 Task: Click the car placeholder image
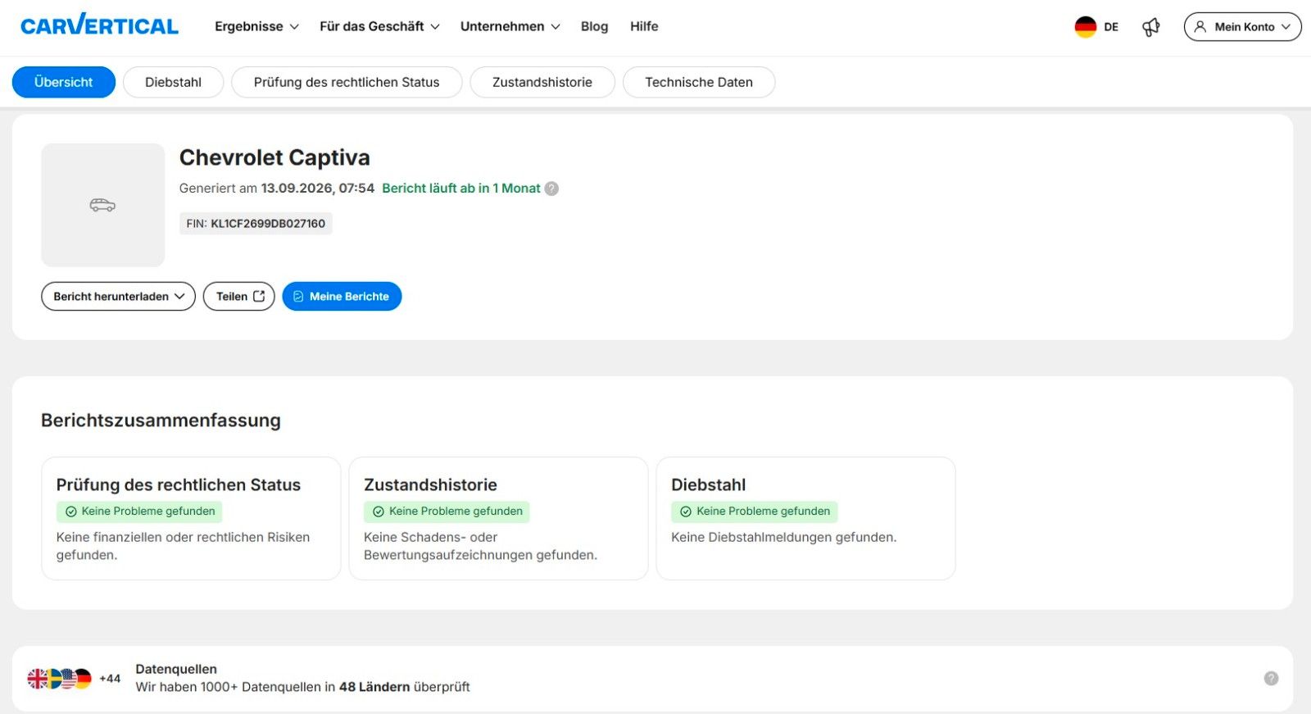(x=103, y=205)
